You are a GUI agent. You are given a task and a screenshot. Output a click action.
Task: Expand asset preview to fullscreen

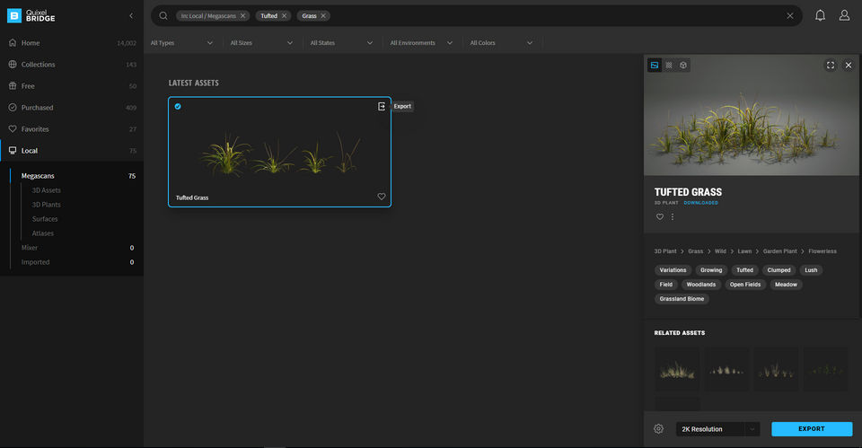pos(831,65)
